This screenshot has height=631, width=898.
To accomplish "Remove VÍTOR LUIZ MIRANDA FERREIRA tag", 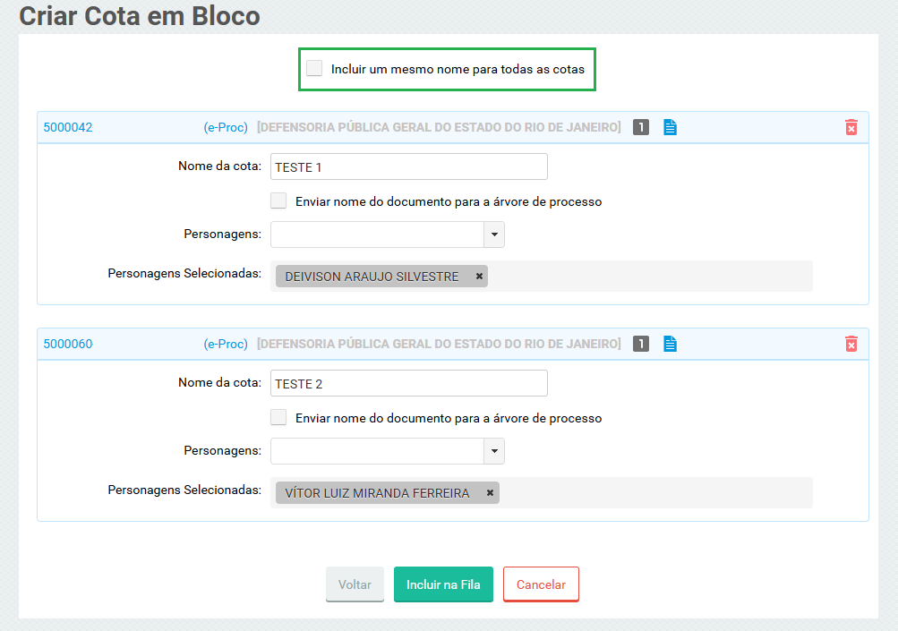I will tap(490, 493).
